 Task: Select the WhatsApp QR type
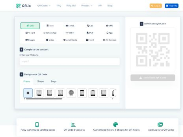tap(50, 33)
